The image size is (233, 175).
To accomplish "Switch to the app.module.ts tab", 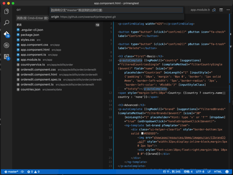I will 200,10.
